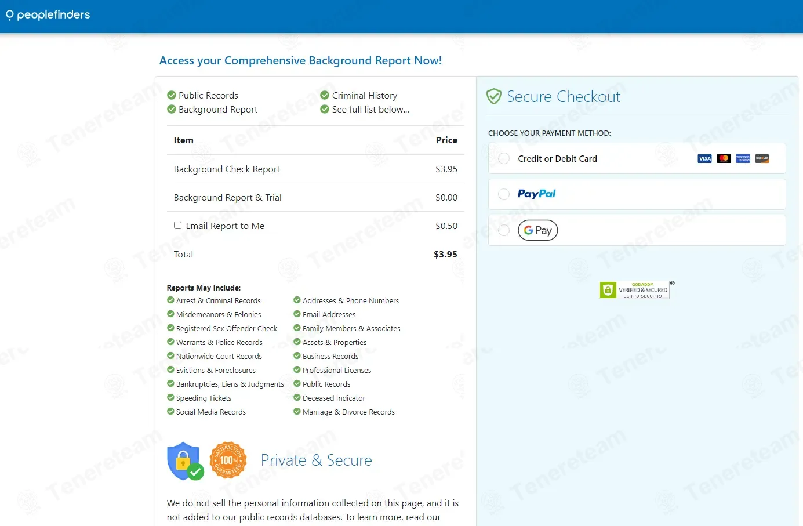Click the Access your Comprehensive Background Report Now heading

300,61
